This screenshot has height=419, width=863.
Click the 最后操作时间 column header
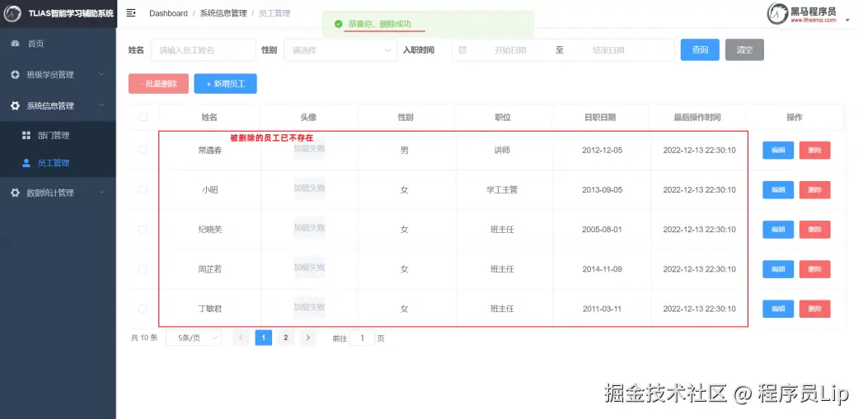click(x=697, y=117)
